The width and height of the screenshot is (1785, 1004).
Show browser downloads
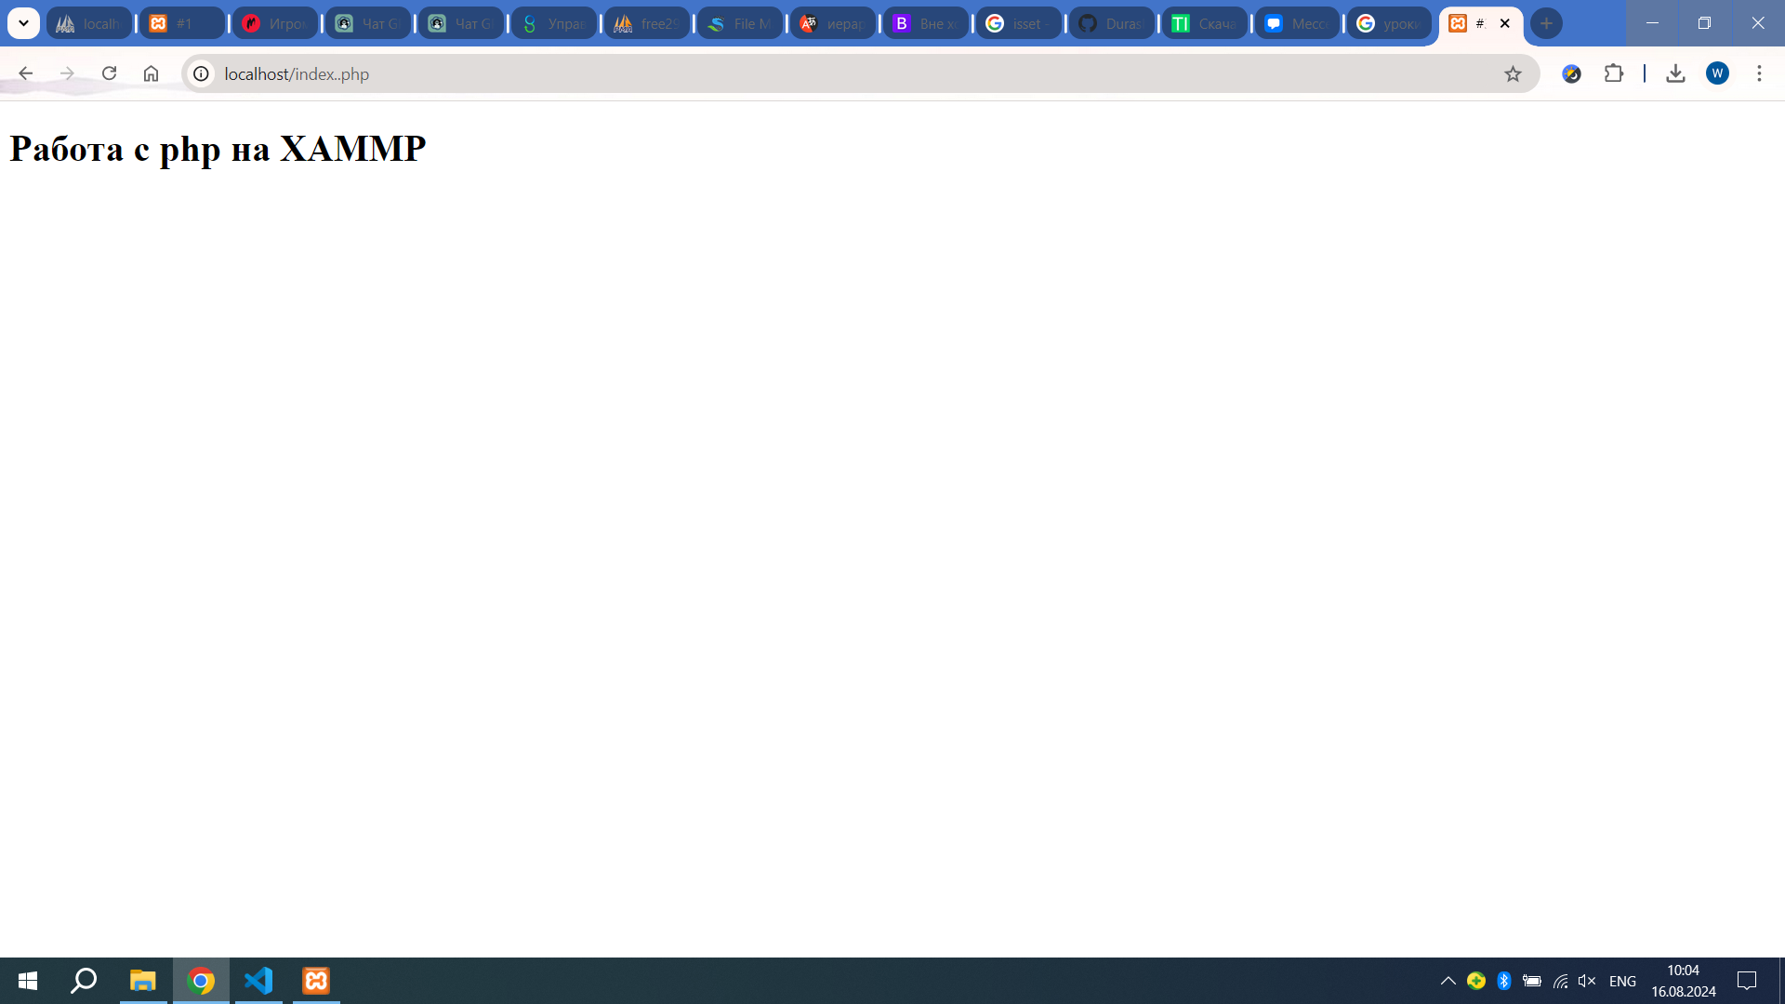1675,73
